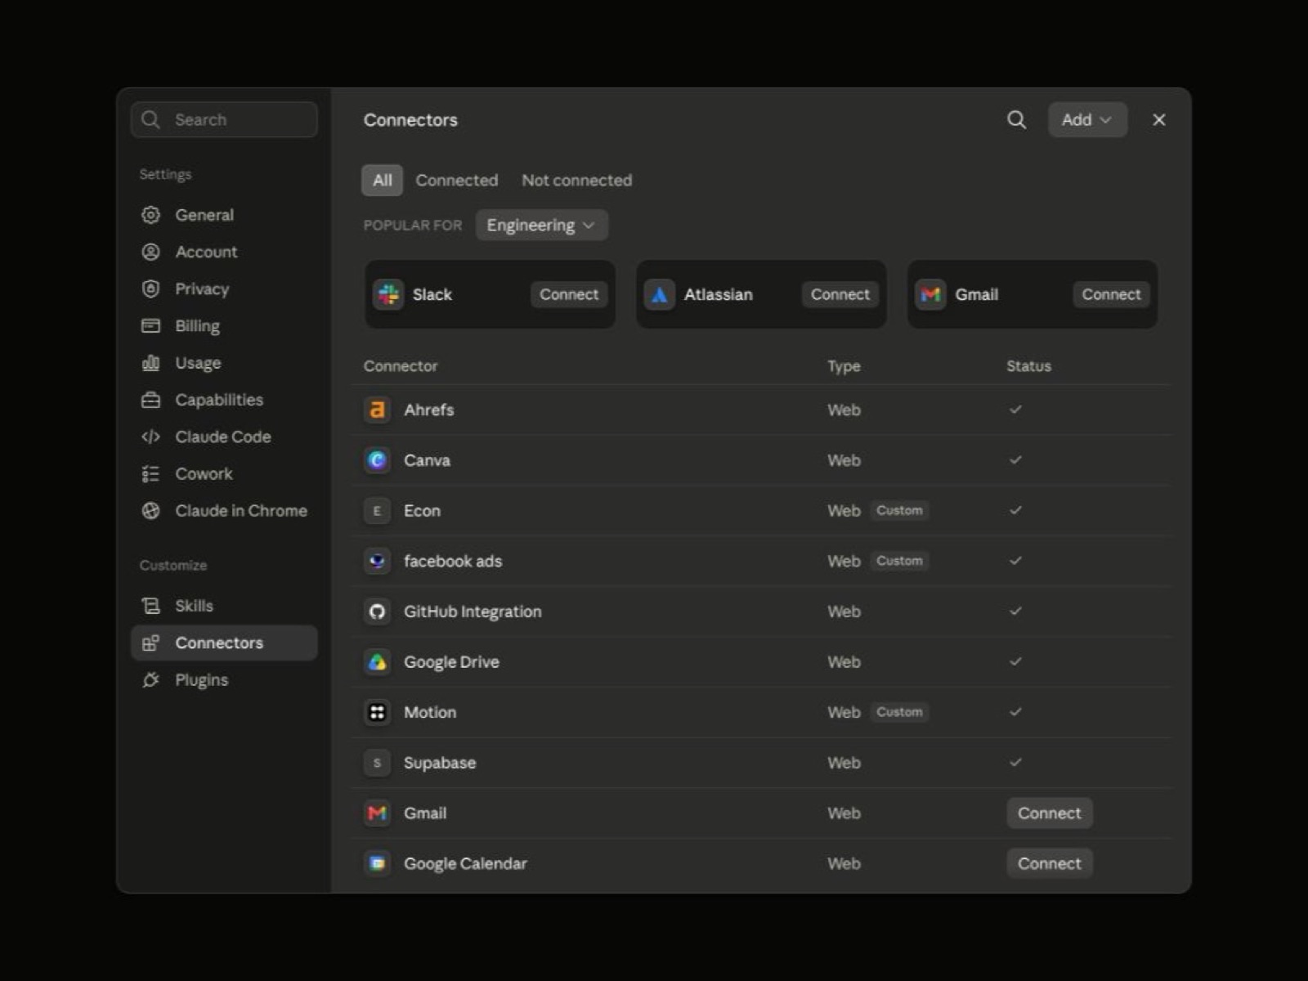The height and width of the screenshot is (981, 1308).
Task: Click the Privacy shield icon
Action: coord(150,289)
